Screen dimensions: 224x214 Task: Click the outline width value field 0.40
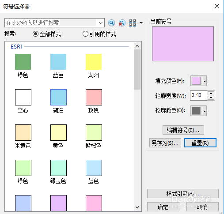pyautogui.click(x=199, y=95)
